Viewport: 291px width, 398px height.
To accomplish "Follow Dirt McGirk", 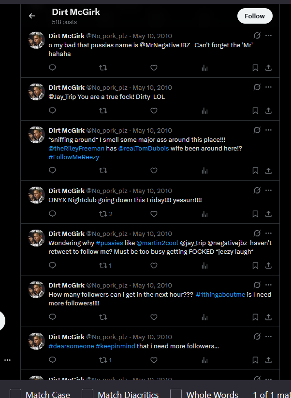I will tap(255, 16).
